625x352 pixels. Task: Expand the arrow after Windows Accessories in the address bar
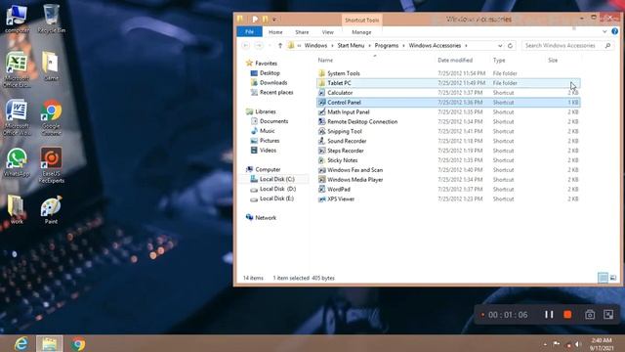[466, 46]
